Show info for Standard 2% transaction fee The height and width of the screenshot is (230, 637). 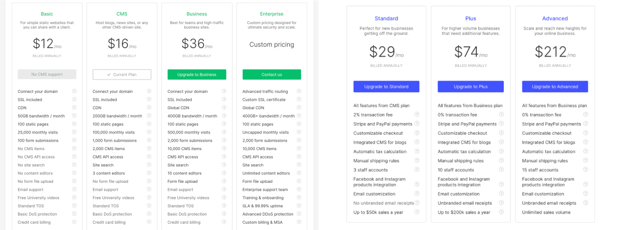point(417,114)
